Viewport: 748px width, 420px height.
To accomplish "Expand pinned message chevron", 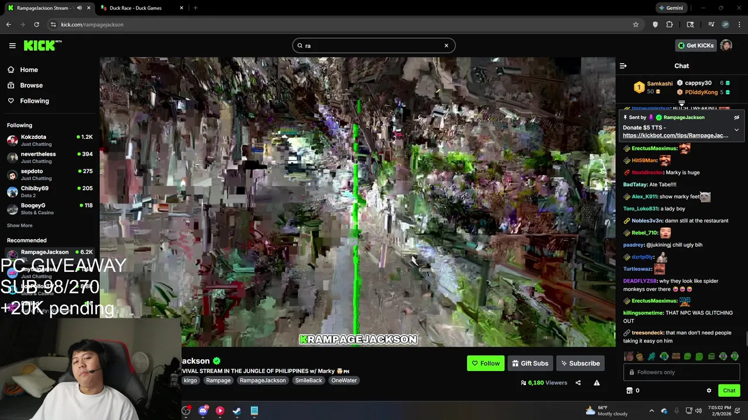I will pos(736,129).
